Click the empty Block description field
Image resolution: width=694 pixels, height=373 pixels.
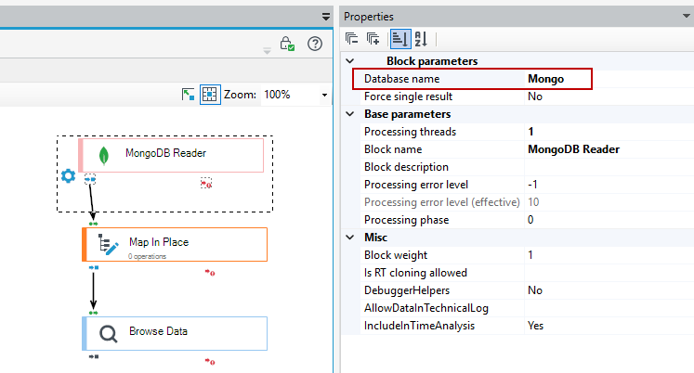click(x=609, y=167)
